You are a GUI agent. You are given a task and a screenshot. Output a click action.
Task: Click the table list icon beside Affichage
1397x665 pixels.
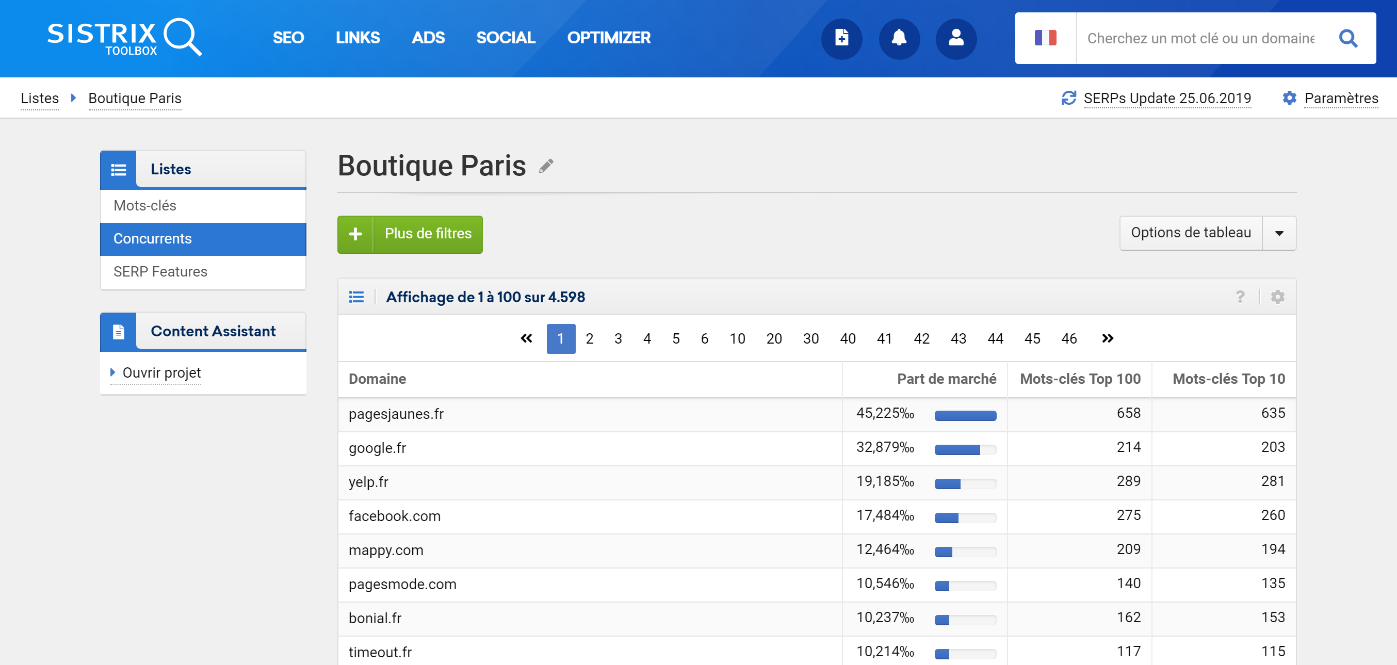(x=356, y=297)
